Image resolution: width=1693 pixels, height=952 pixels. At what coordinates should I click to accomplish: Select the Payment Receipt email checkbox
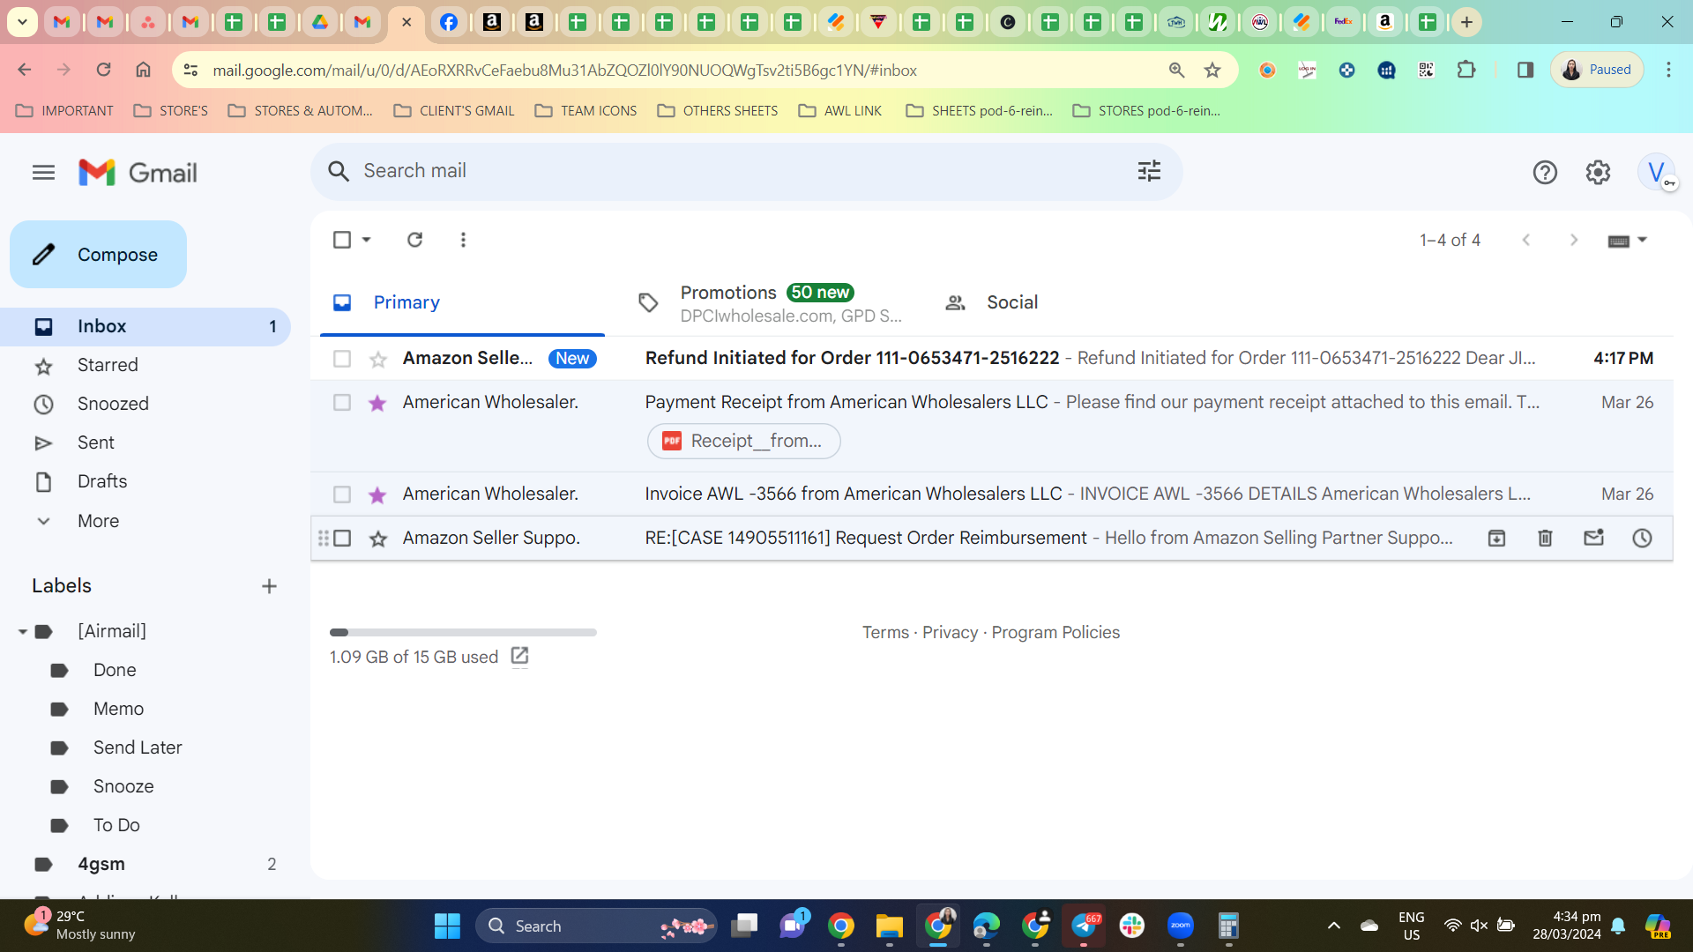pos(342,403)
